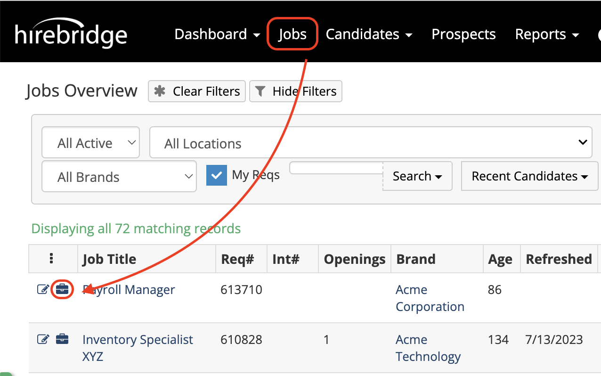Image resolution: width=601 pixels, height=376 pixels.
Task: Click the circled briefcase icon for Payroll Manager
Action: (62, 289)
